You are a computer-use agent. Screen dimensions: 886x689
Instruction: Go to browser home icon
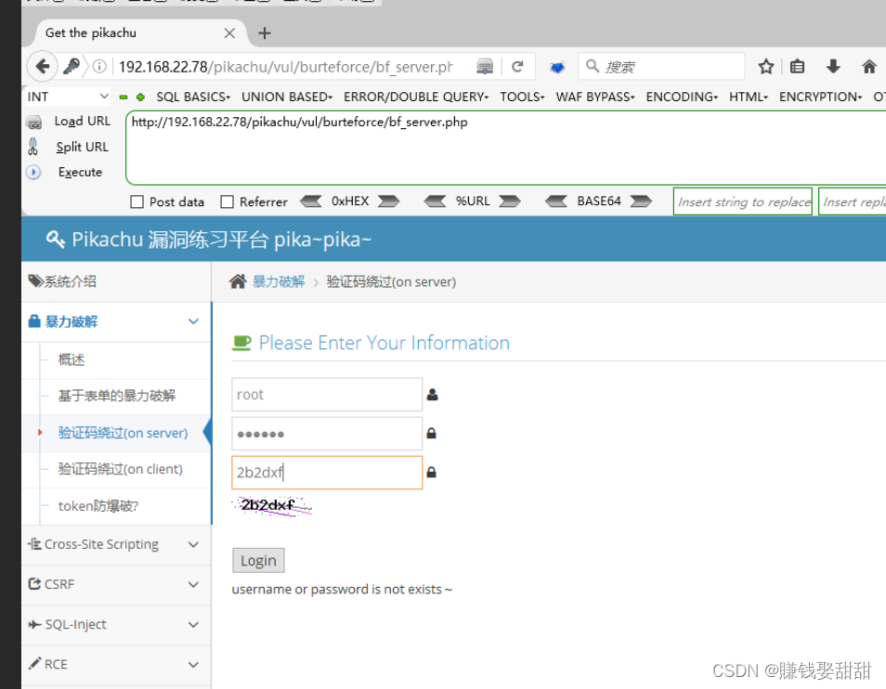[x=869, y=67]
